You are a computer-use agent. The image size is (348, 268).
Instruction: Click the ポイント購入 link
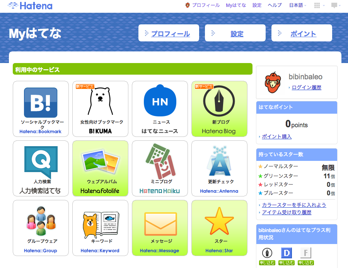tap(276, 137)
